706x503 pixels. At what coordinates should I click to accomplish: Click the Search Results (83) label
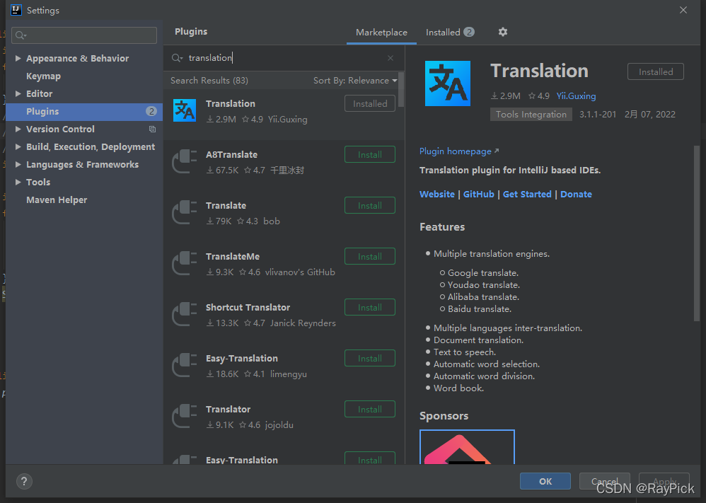[x=209, y=81]
